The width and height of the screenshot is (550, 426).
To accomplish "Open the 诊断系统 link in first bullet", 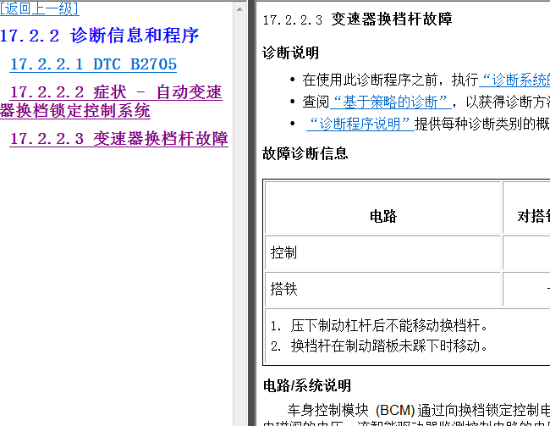I will (514, 80).
